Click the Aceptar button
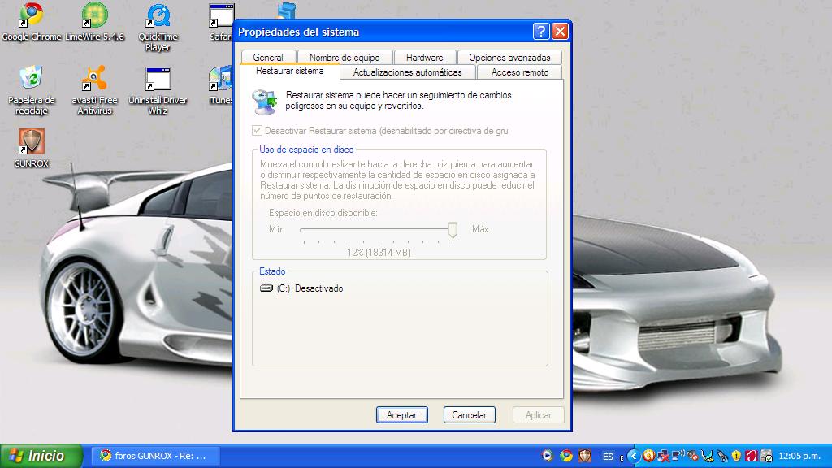832x468 pixels. 401,415
